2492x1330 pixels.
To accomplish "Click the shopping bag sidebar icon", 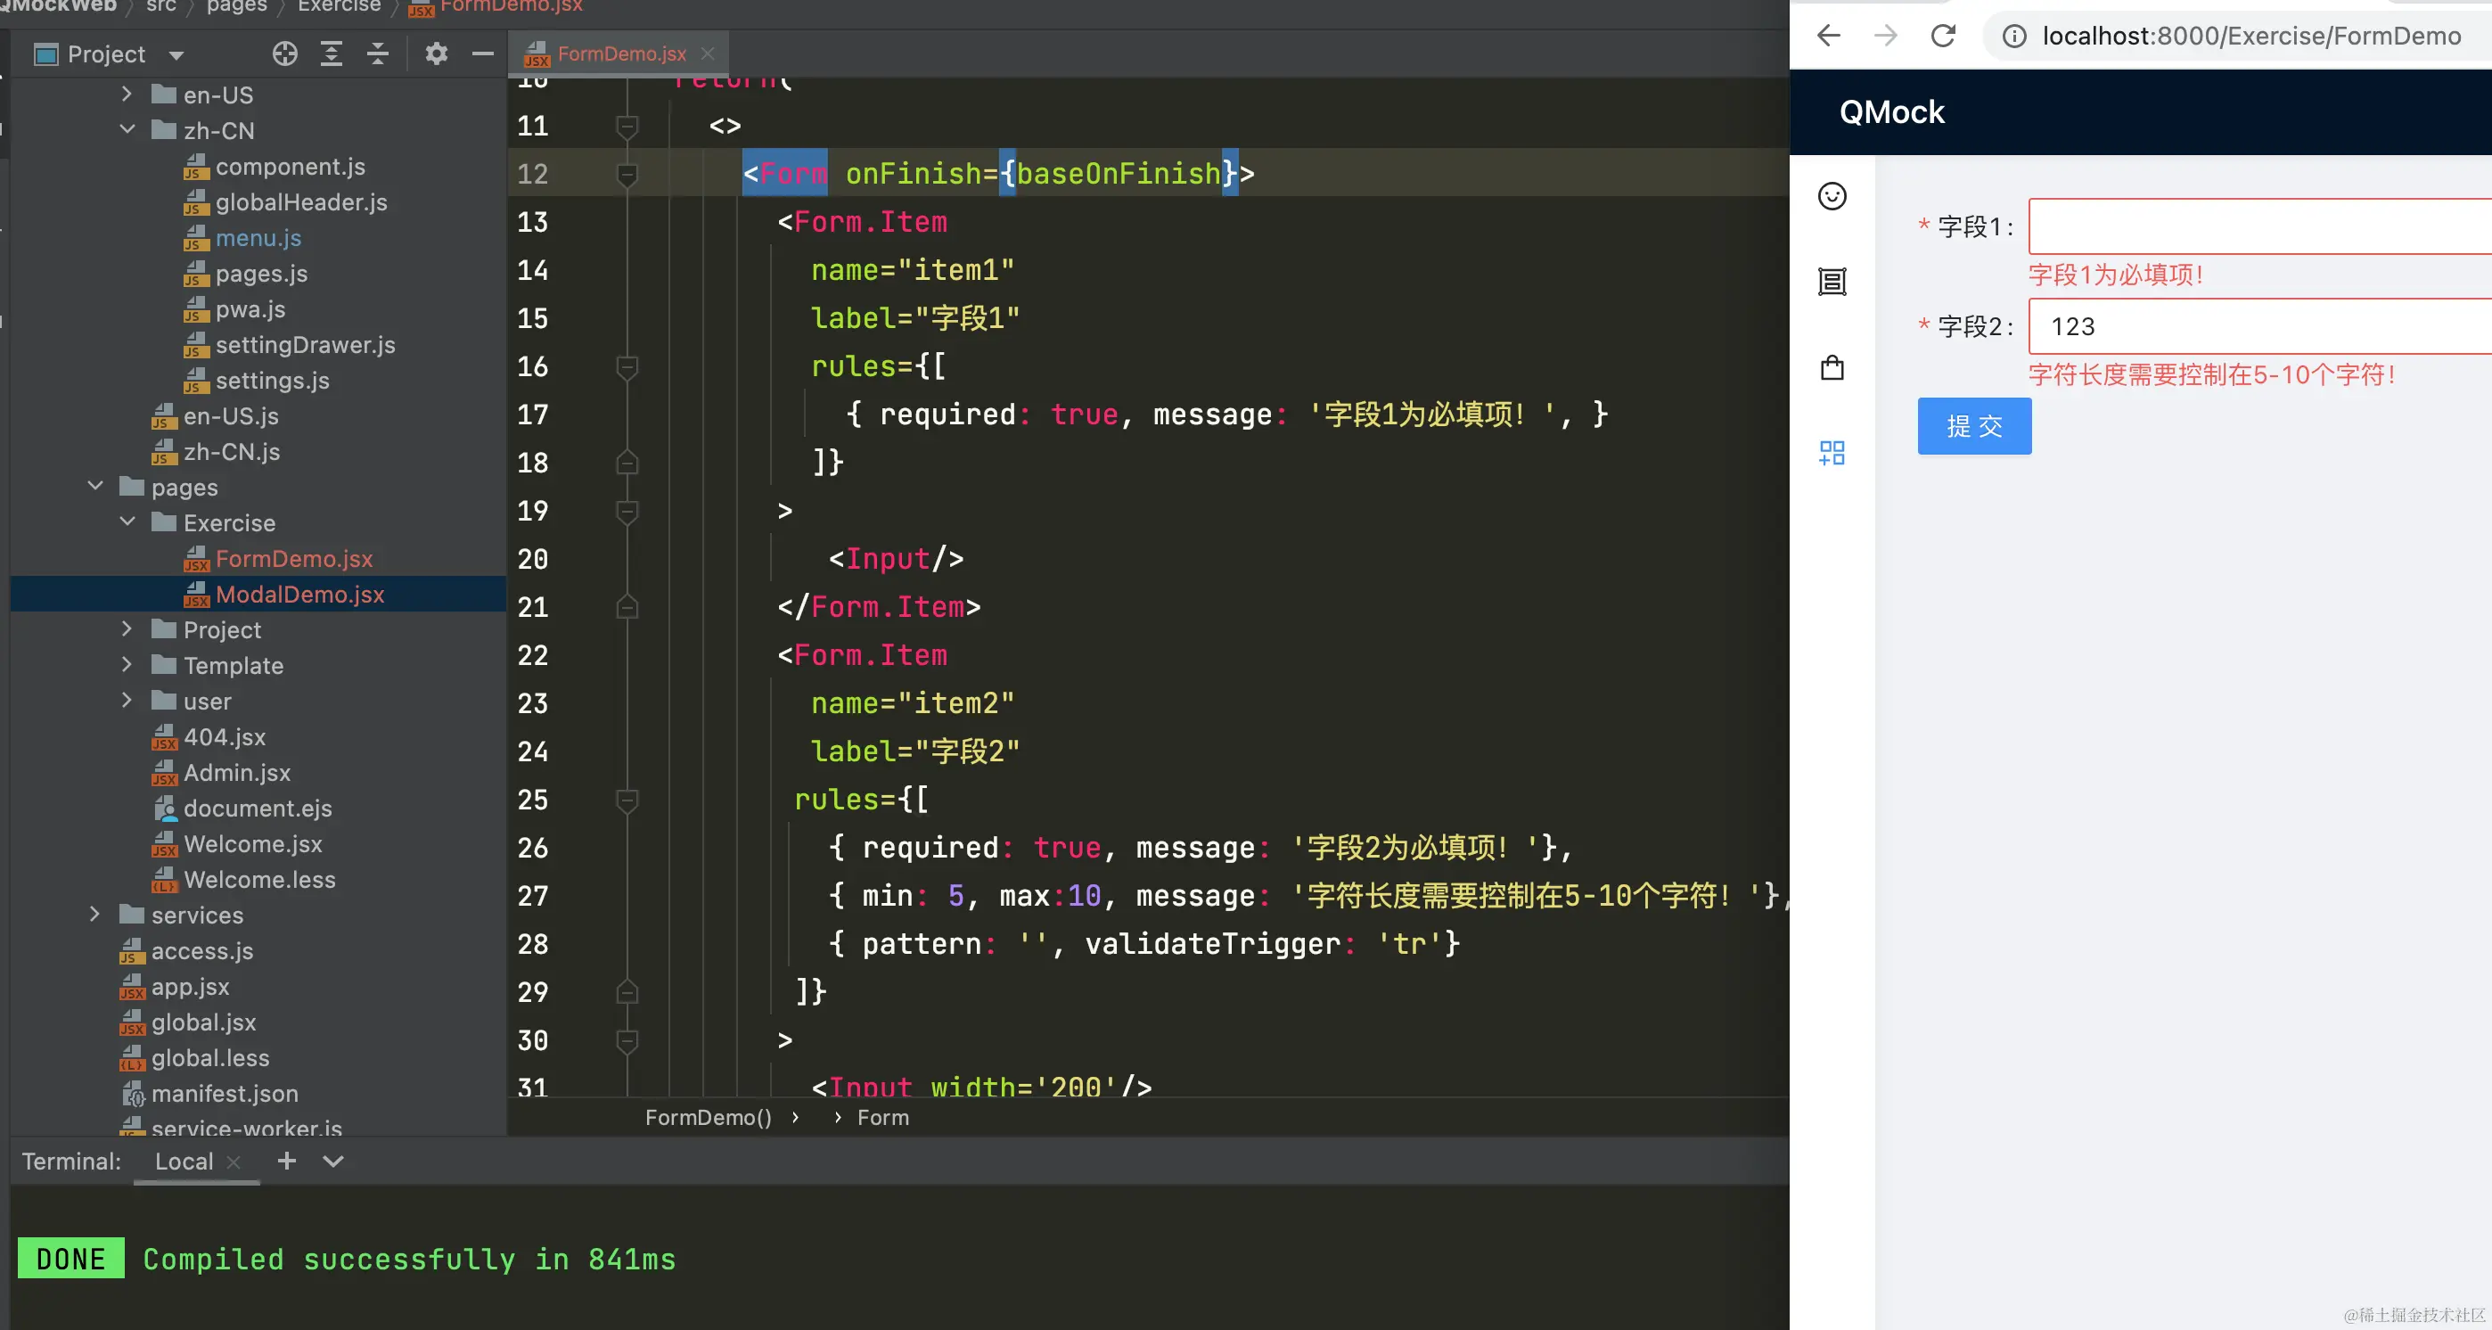I will pyautogui.click(x=1832, y=367).
